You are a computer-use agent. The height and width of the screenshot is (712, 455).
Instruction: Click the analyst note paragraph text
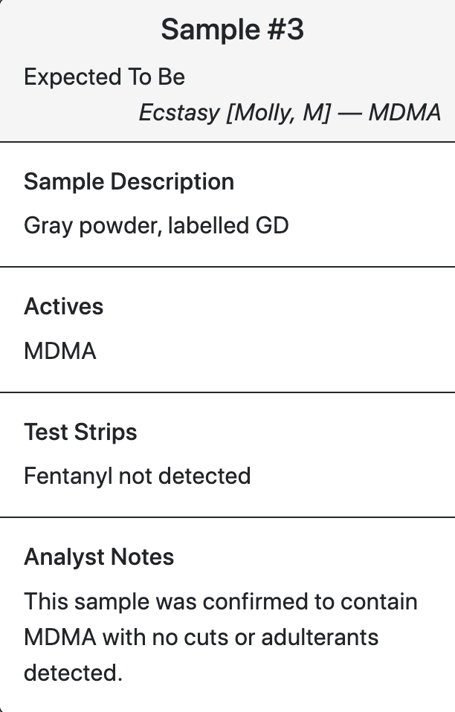click(x=221, y=637)
